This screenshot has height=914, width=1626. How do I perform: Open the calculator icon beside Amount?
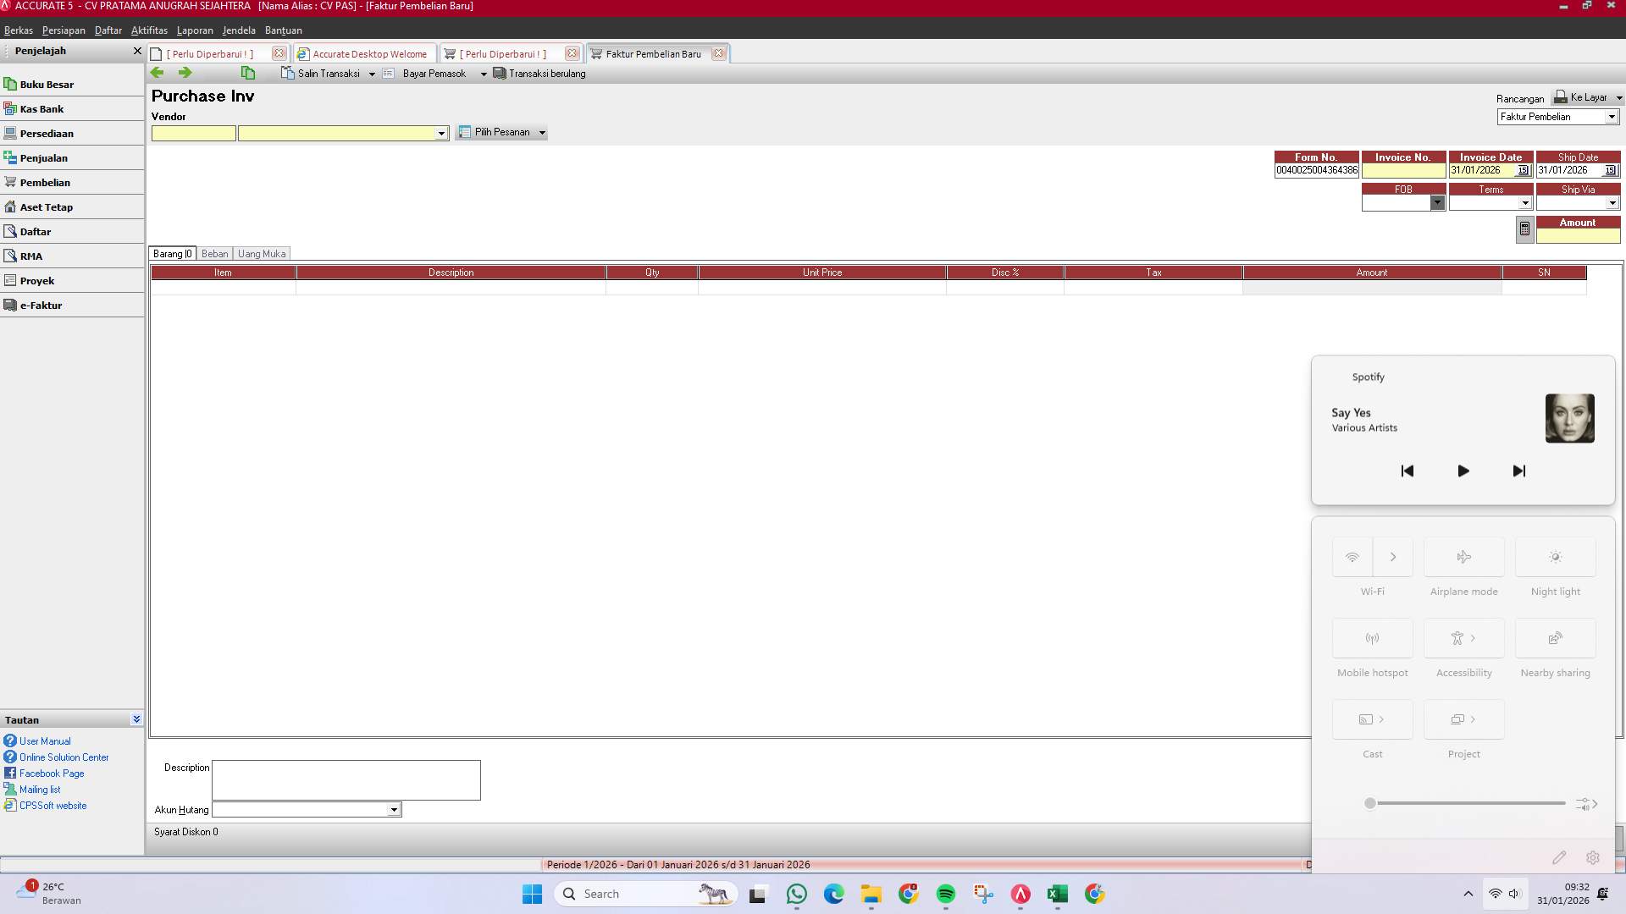(x=1524, y=229)
